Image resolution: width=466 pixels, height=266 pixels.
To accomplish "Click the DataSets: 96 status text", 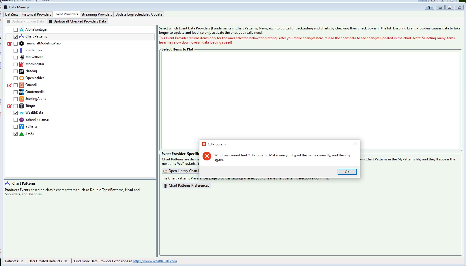I will click(x=14, y=261).
